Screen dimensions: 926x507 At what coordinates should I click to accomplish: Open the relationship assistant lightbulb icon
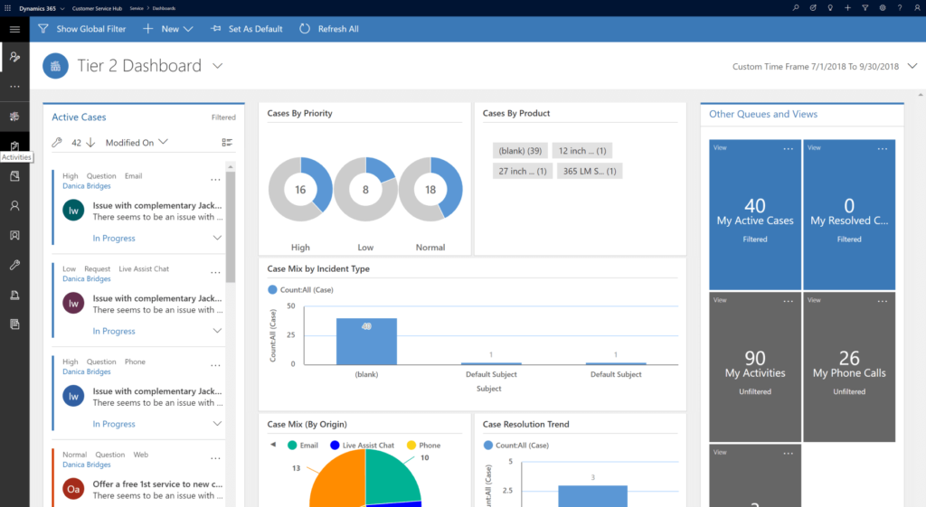click(830, 8)
